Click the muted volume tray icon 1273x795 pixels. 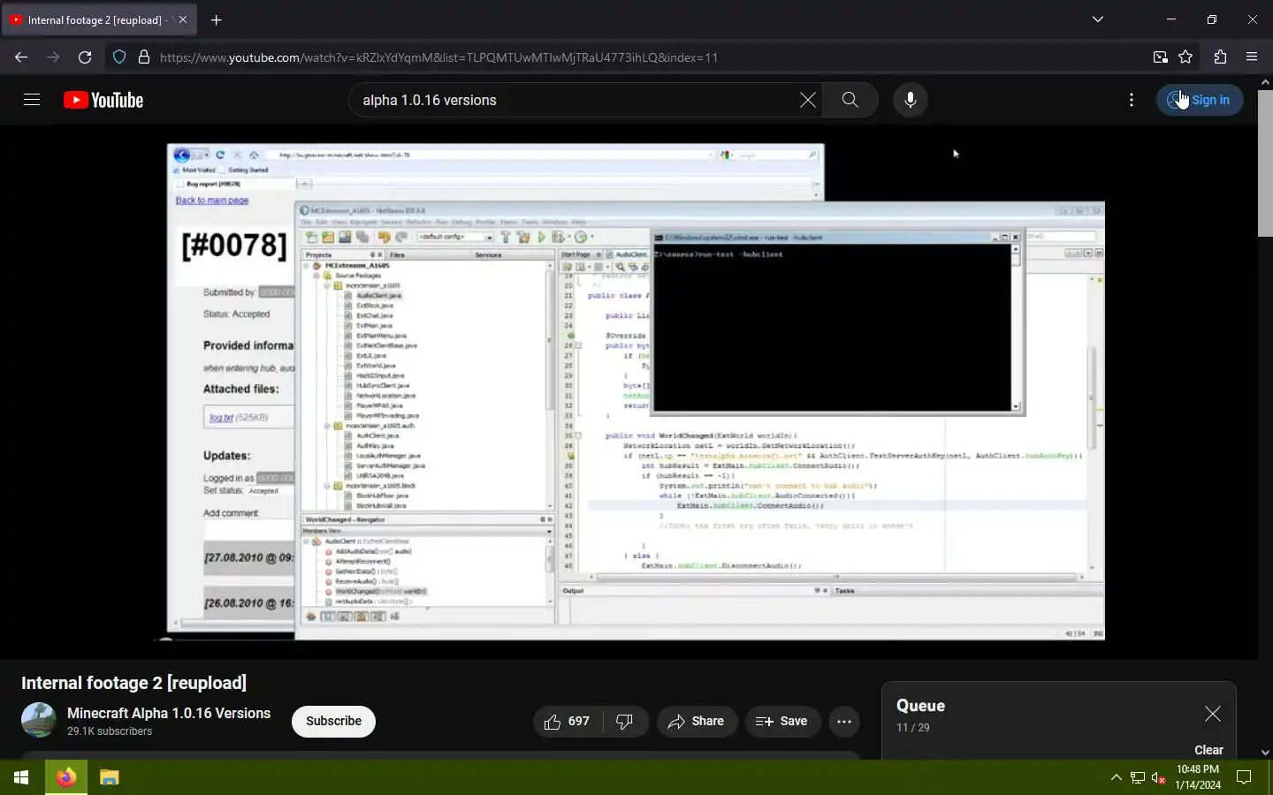coord(1159,777)
